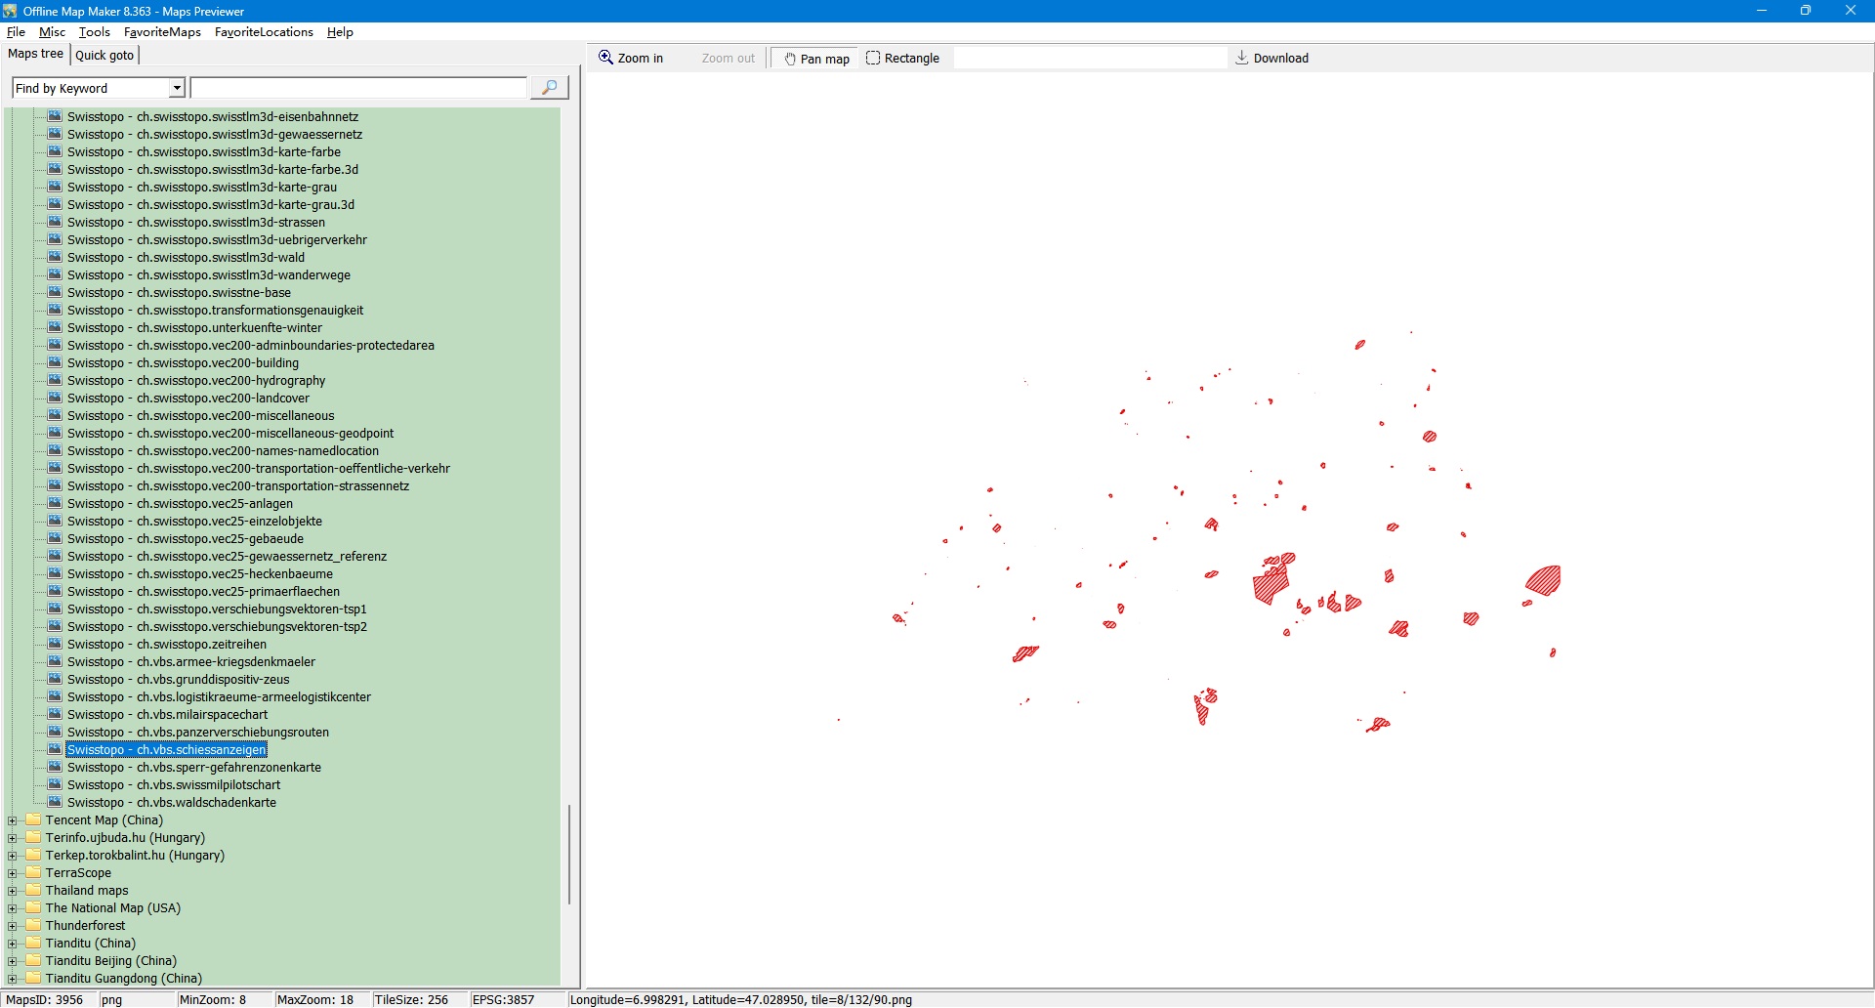Select the Pan map hand tool
Image resolution: width=1875 pixels, height=1008 pixels.
[816, 59]
